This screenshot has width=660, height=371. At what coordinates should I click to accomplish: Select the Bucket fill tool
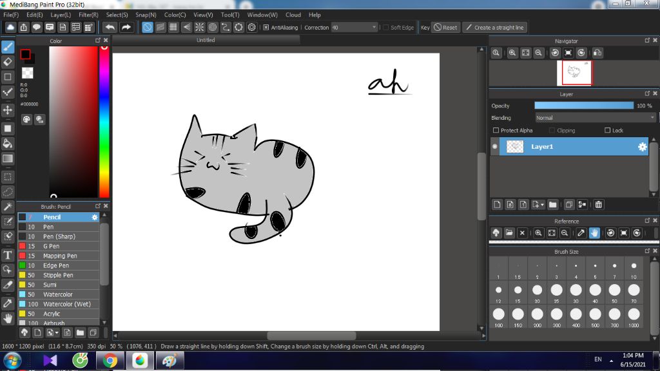(8, 144)
